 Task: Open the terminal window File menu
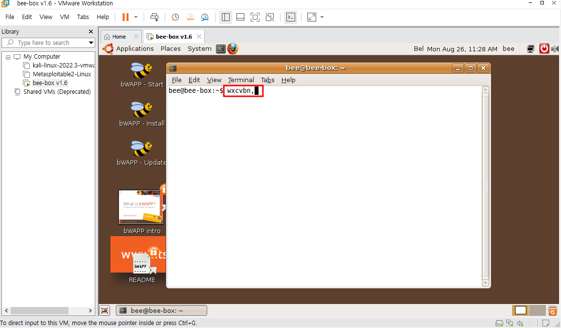point(177,80)
